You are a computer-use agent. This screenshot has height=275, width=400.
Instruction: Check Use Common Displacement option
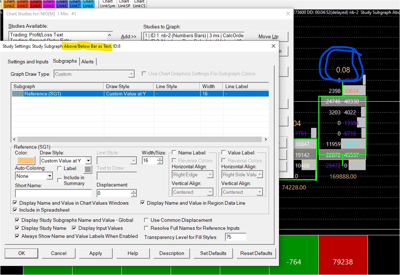coord(146,220)
